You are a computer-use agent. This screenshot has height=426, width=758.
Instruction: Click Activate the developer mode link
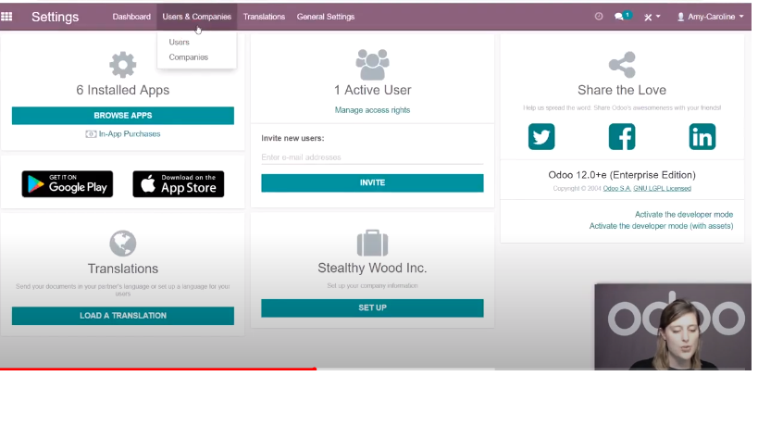pyautogui.click(x=684, y=214)
